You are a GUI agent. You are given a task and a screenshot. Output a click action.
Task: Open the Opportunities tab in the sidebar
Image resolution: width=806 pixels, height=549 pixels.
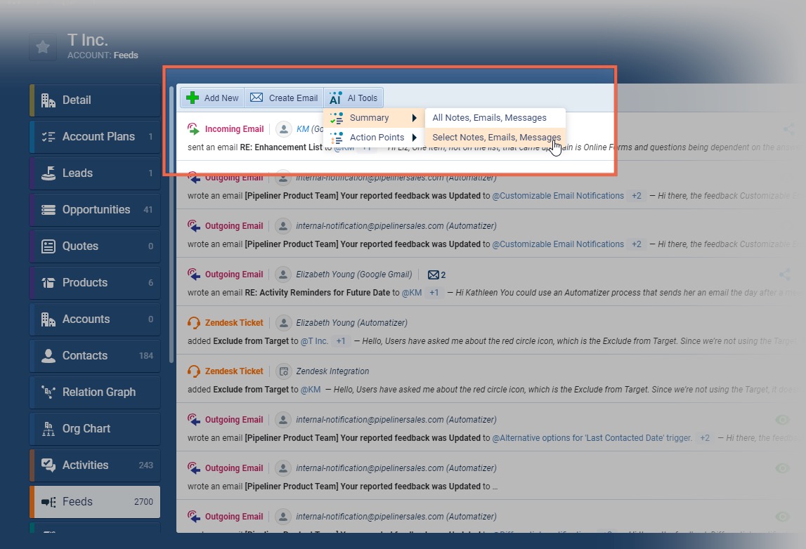96,209
